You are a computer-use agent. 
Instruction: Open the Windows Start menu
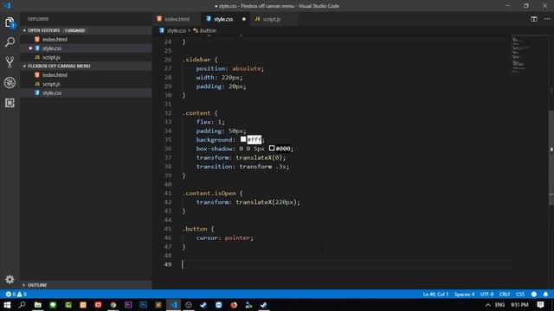(x=7, y=305)
